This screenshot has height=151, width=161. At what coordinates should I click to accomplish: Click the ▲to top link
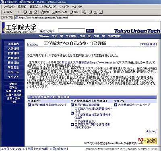[151, 131]
